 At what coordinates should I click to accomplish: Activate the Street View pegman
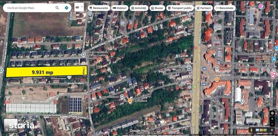pos(251,130)
